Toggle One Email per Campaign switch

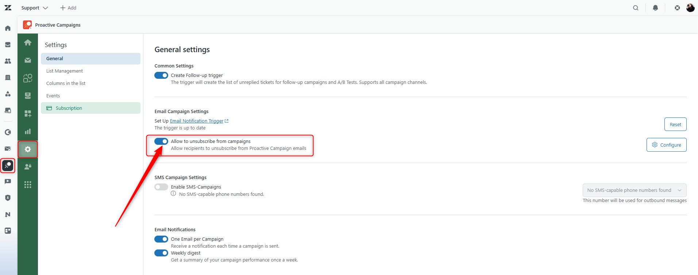(x=161, y=239)
